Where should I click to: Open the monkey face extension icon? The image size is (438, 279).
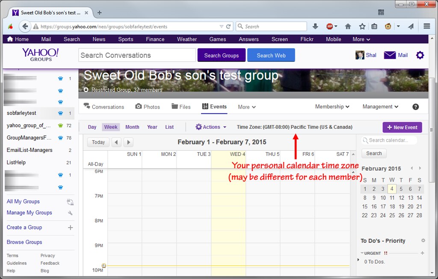[388, 26]
